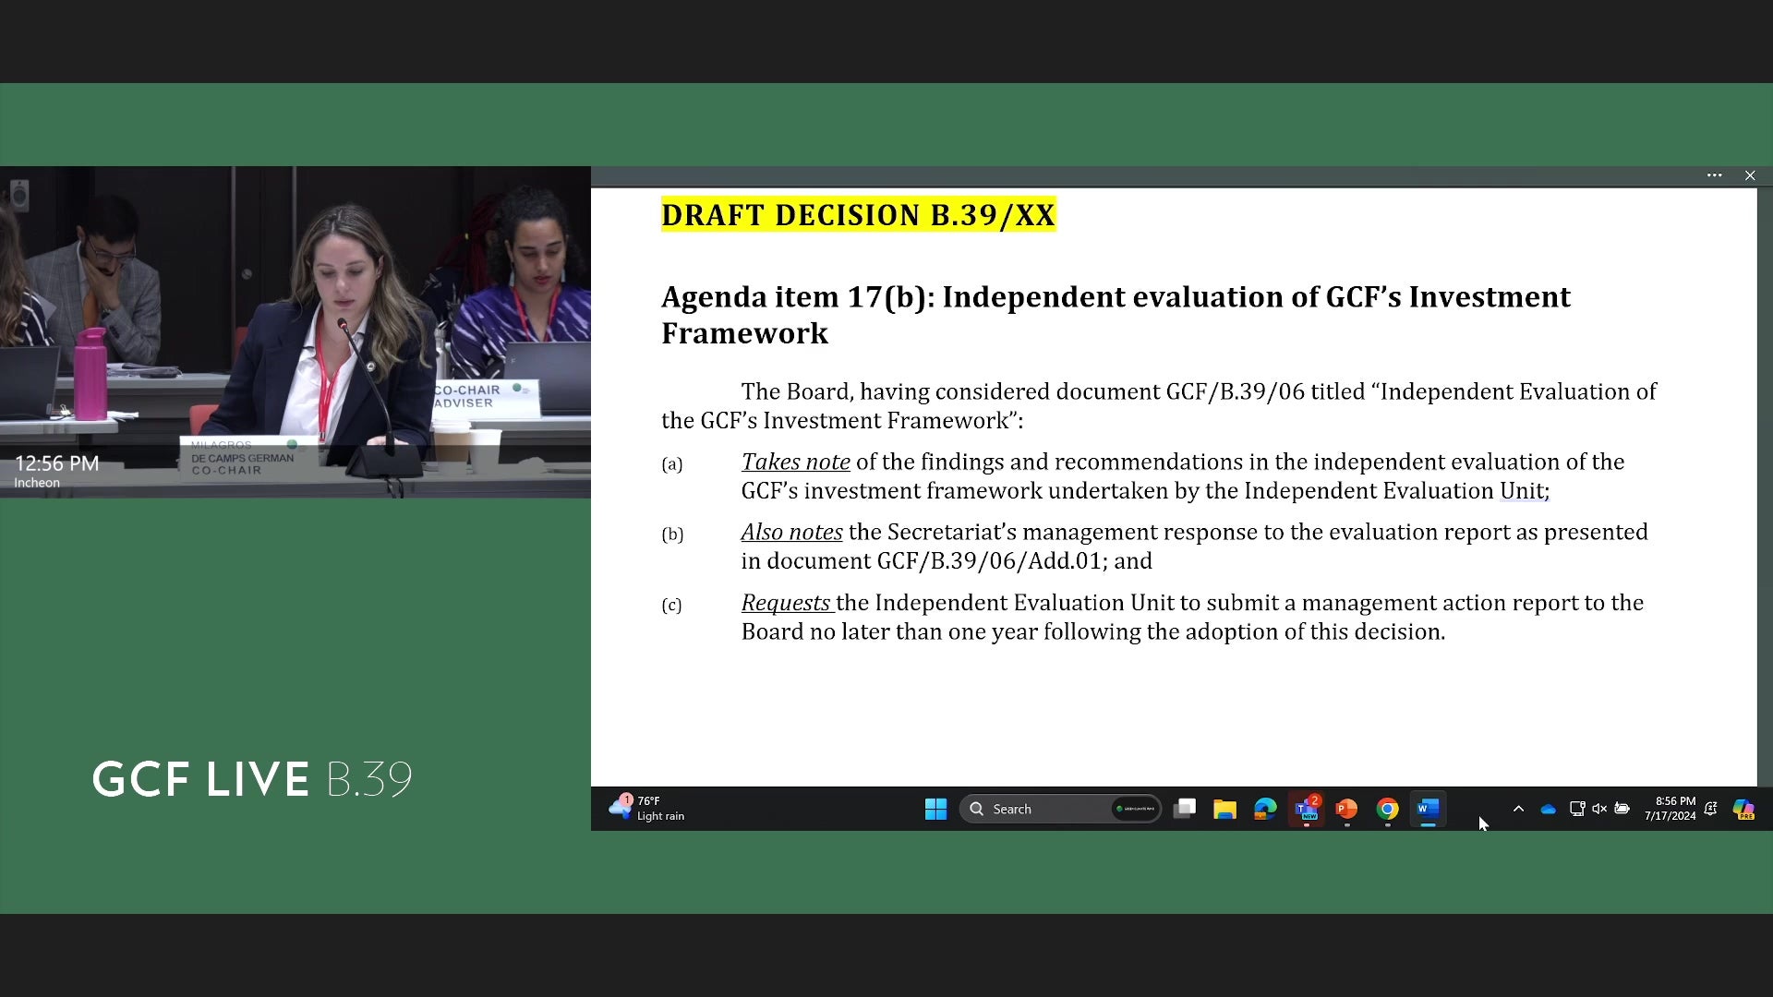Expand the hidden system tray icons
The image size is (1773, 997).
1518,809
